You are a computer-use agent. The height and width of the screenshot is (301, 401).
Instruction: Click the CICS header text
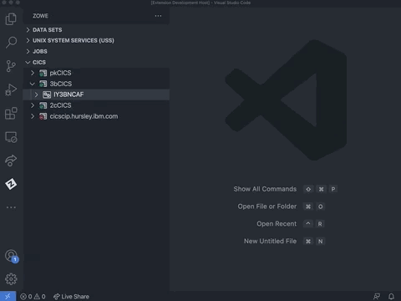pos(39,63)
